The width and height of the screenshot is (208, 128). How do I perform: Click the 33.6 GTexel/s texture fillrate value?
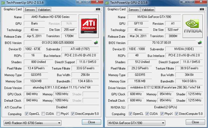click(x=85, y=68)
